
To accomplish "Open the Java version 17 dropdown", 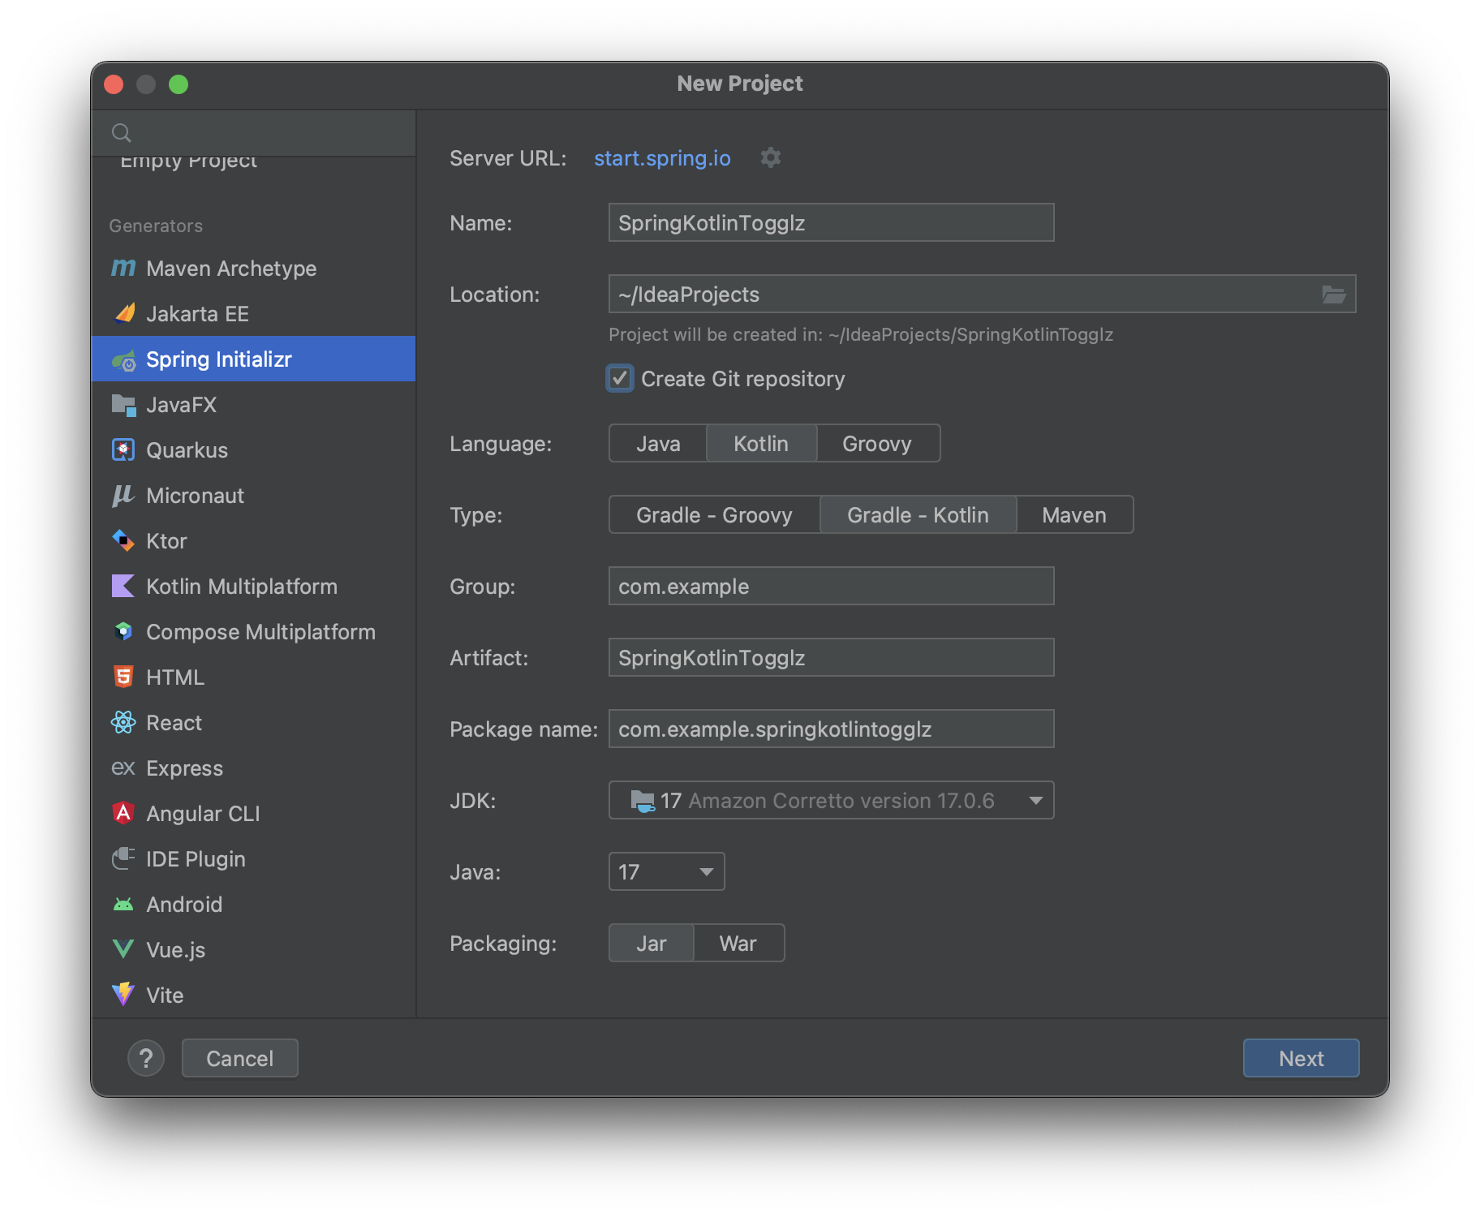I will click(x=666, y=872).
